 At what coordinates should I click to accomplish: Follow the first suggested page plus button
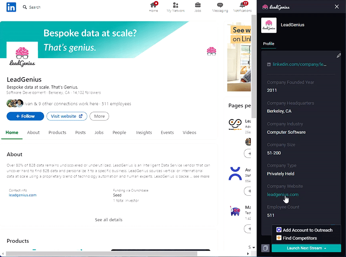[x=248, y=154]
